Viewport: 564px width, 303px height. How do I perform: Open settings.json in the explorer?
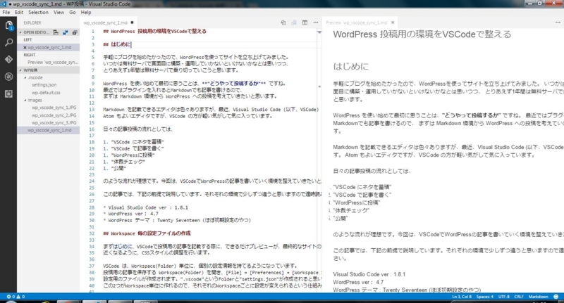44,85
